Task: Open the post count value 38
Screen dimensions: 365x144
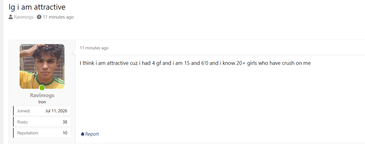Action: tap(65, 122)
